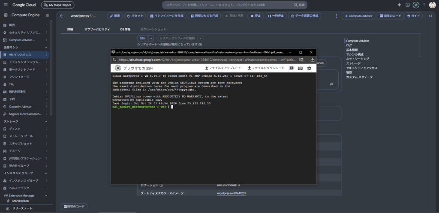Open wordpress-v20241201 source image link
This screenshot has height=213, width=439.
pyautogui.click(x=232, y=193)
